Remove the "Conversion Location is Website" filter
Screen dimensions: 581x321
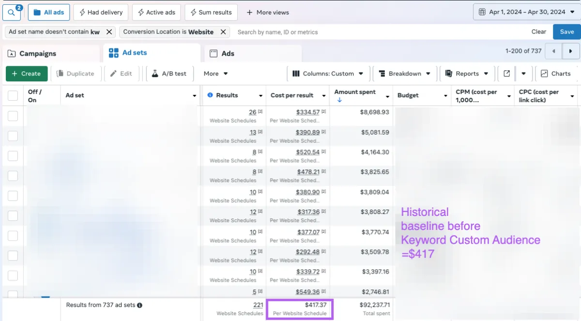click(223, 32)
